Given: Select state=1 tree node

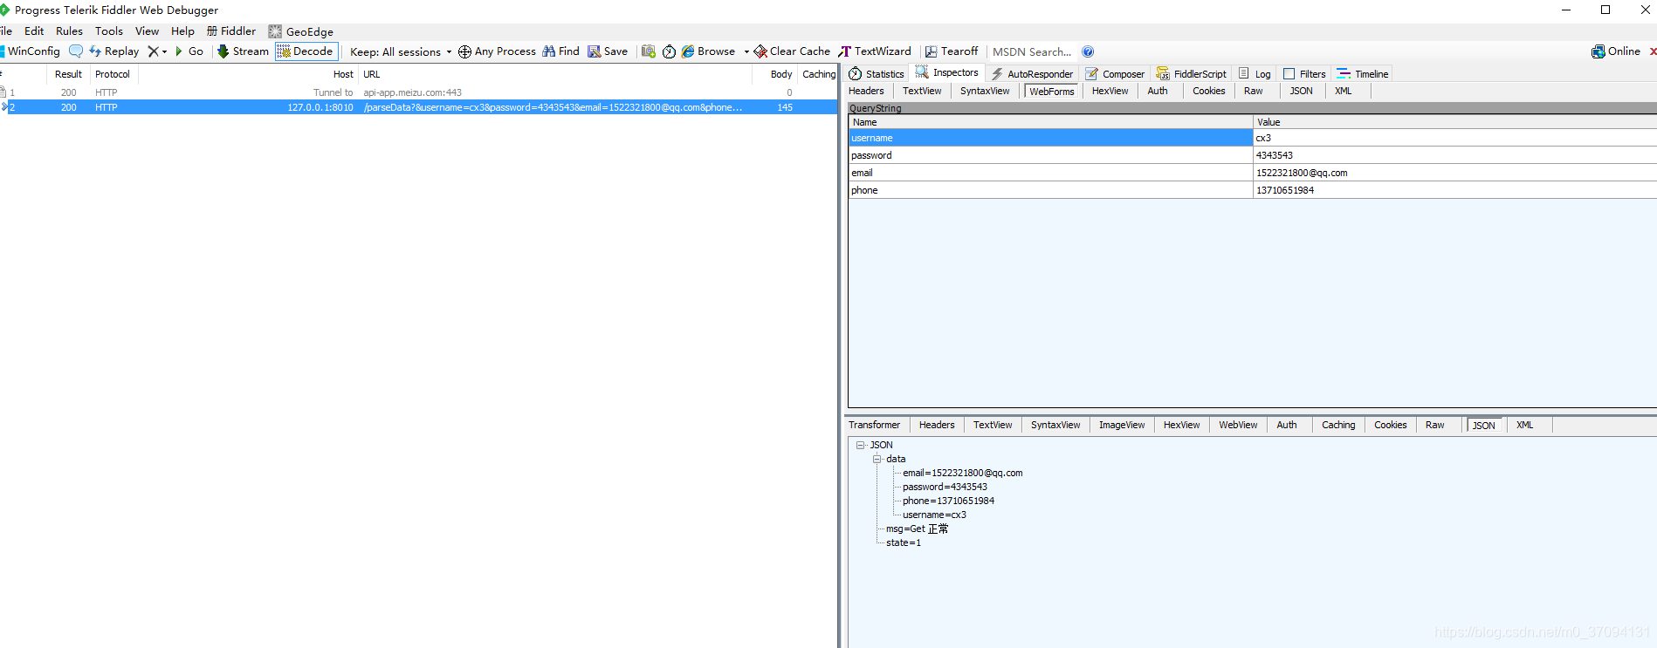Looking at the screenshot, I should [904, 542].
